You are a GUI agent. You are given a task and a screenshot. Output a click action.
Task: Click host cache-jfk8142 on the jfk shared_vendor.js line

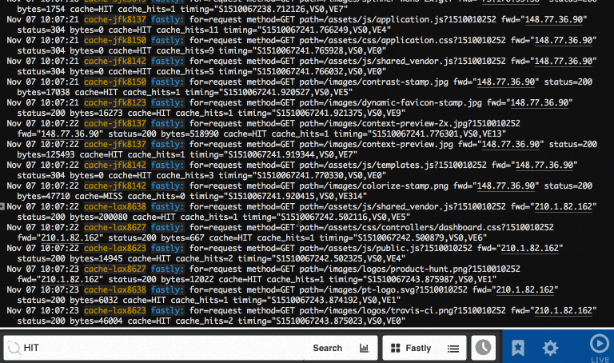pyautogui.click(x=115, y=61)
